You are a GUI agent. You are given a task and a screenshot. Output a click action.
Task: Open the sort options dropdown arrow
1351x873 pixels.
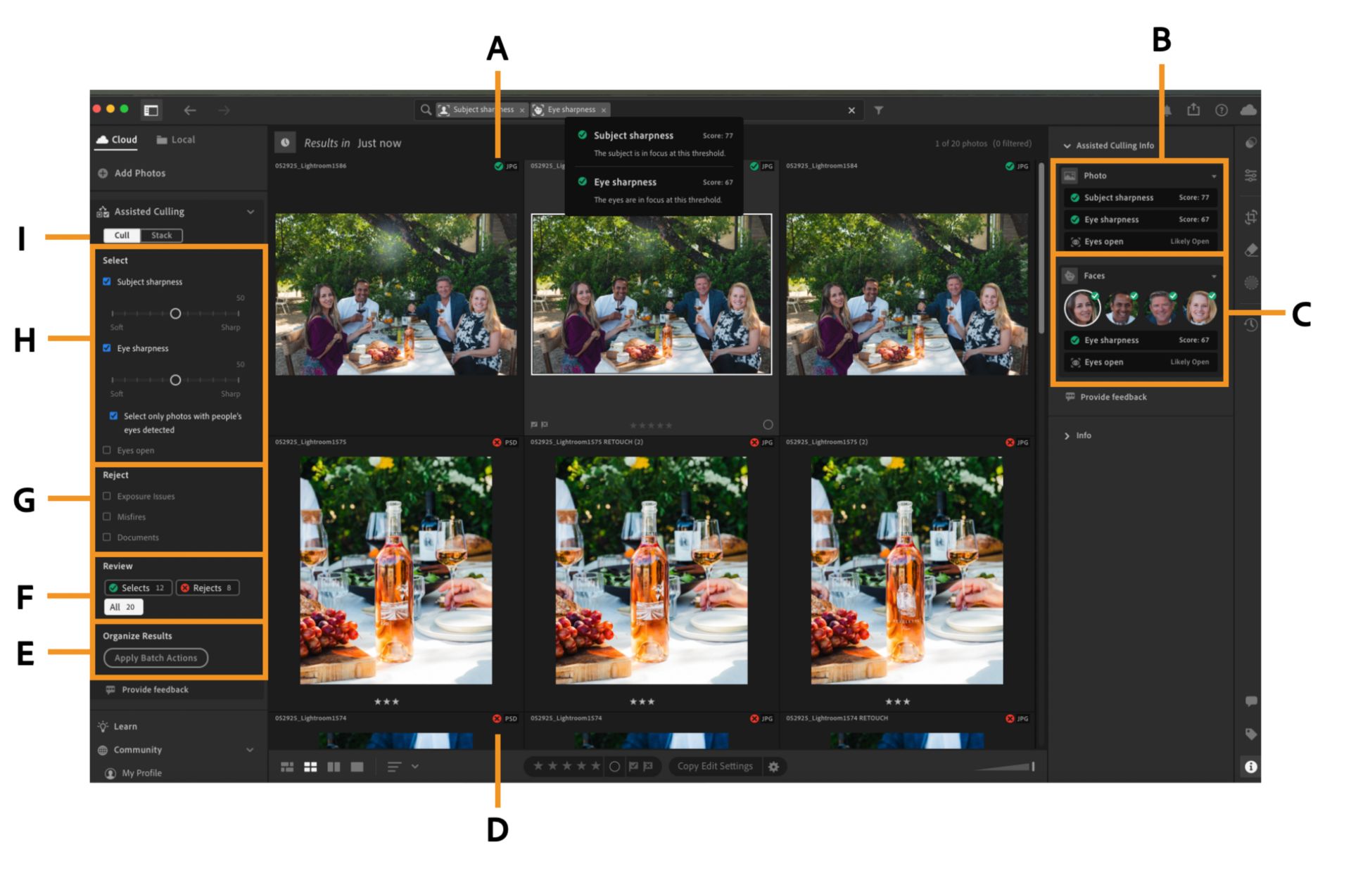click(415, 767)
